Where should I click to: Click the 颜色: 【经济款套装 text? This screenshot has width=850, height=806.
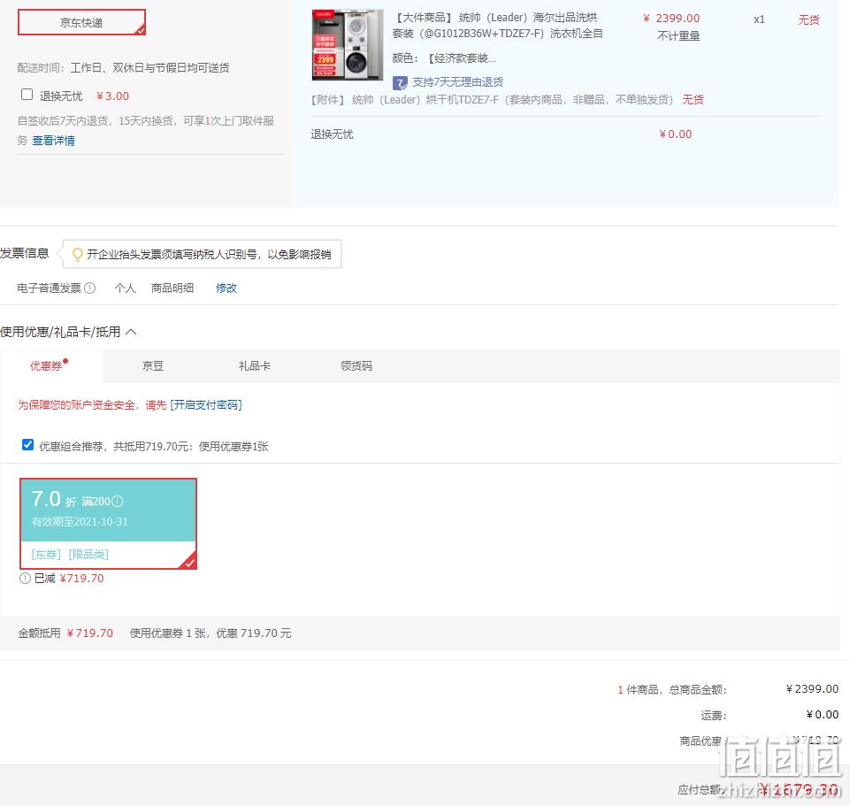(x=444, y=58)
